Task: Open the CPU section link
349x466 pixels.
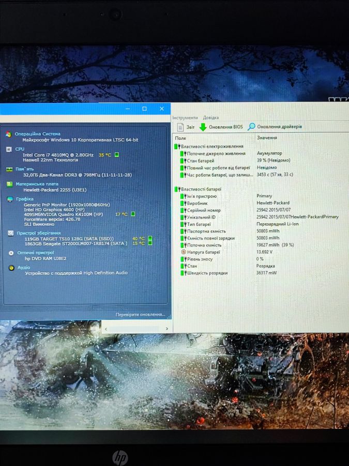Action: pos(20,149)
